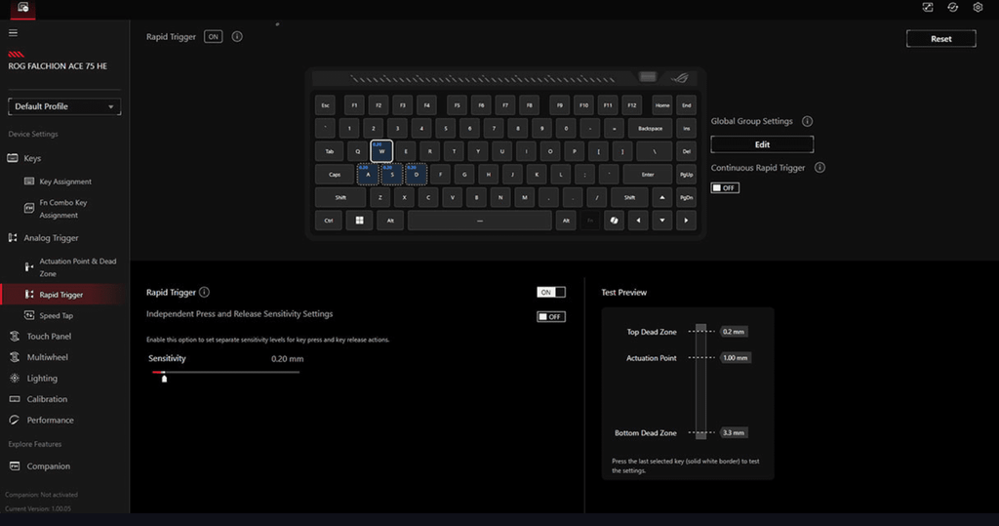
Task: Click the 1.00 mm Actuation Point value
Action: [x=735, y=358]
